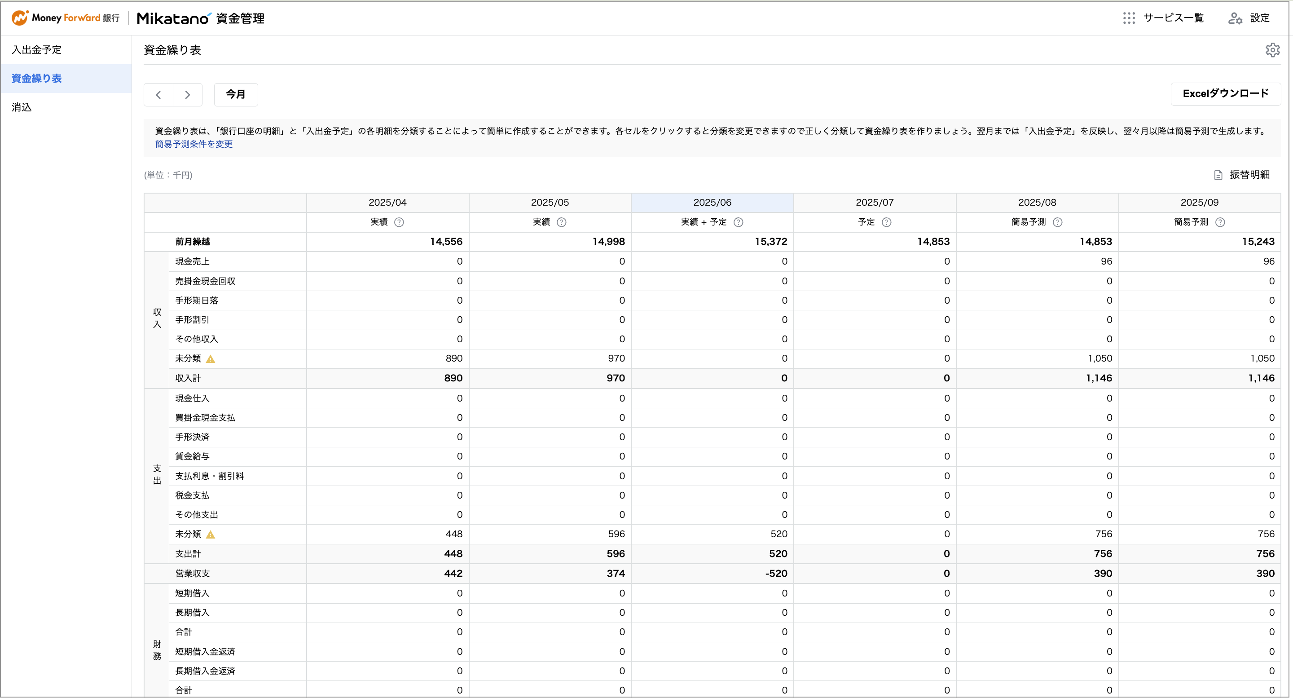Click the 現金売上 row label
The width and height of the screenshot is (1293, 698).
pos(192,261)
